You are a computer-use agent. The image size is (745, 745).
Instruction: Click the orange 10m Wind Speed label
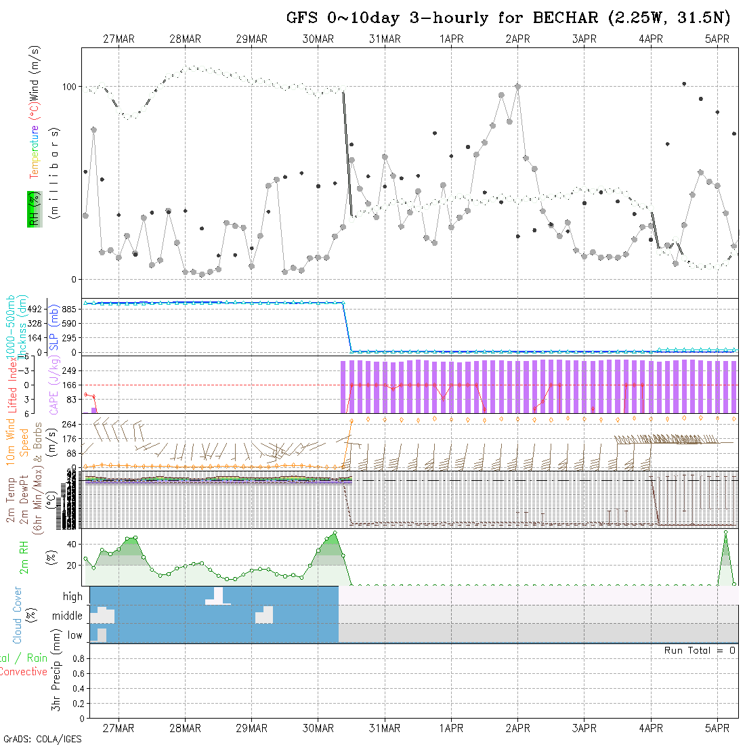point(18,440)
